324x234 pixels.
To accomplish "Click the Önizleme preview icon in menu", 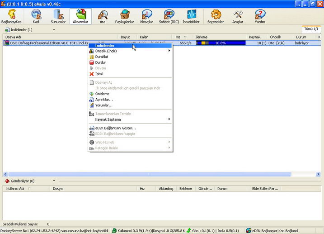I will (x=92, y=94).
